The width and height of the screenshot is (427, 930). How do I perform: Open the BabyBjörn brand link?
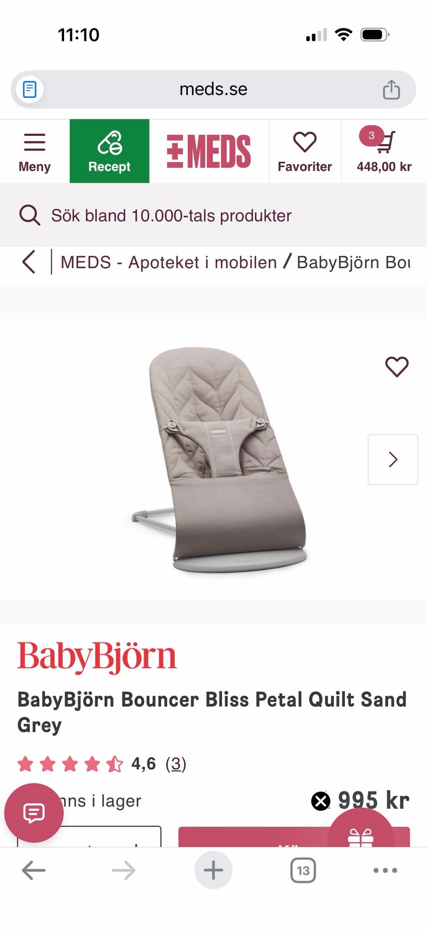coord(97,657)
